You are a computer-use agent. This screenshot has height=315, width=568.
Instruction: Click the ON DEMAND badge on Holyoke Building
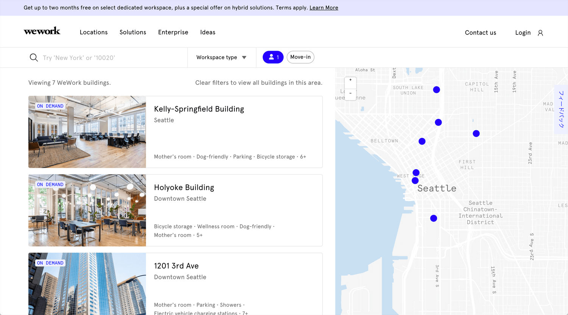50,184
